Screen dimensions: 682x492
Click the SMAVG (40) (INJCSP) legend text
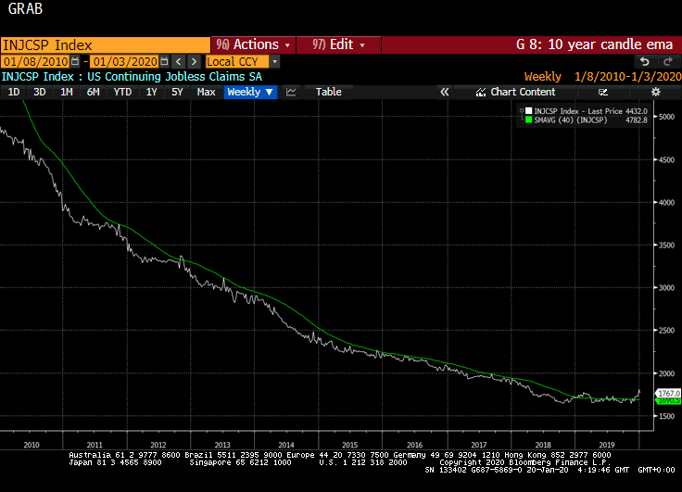click(570, 120)
